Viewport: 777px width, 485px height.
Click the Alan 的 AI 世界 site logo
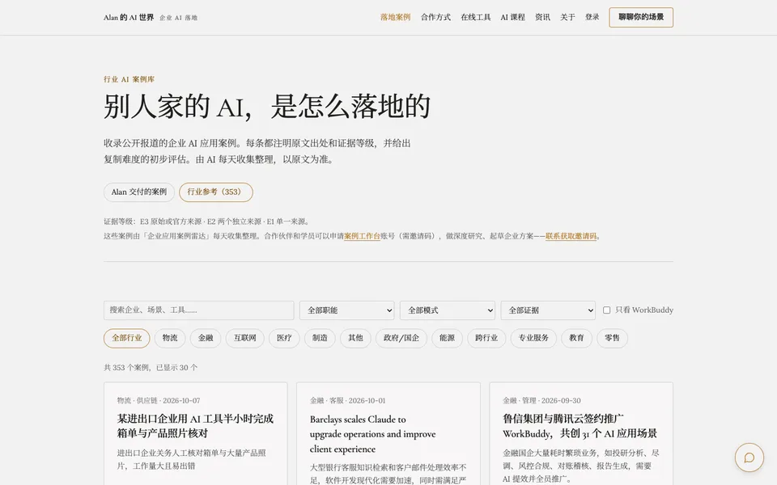(129, 17)
